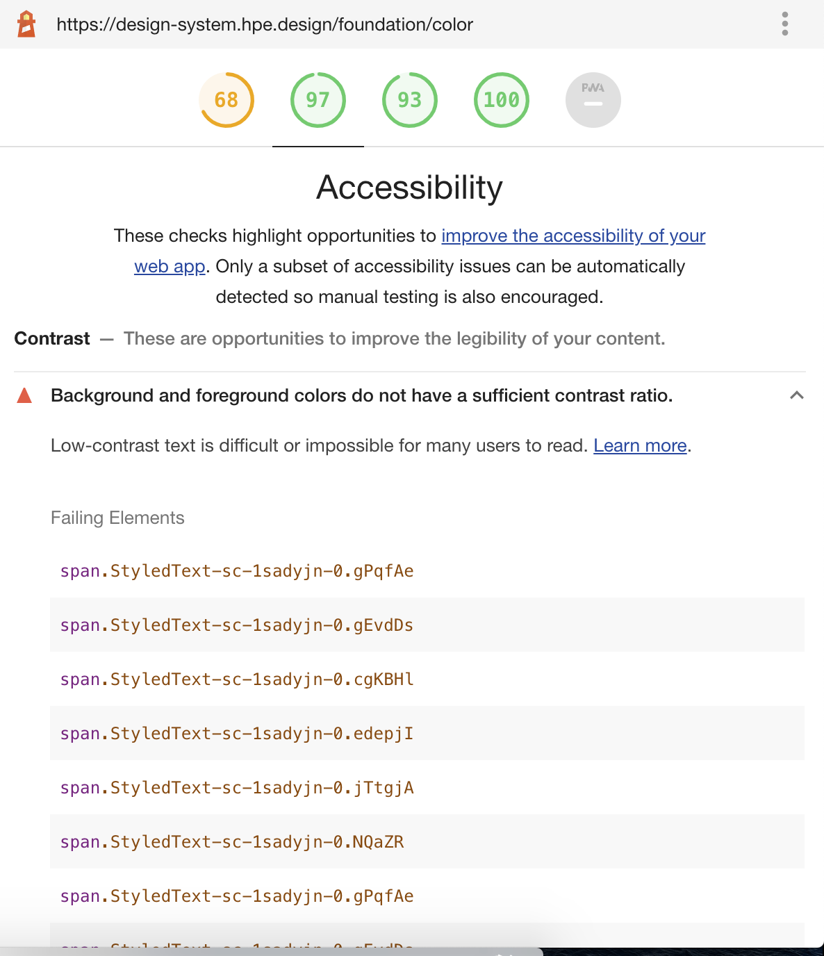Expand the first gPqfAe failing element row

[236, 570]
